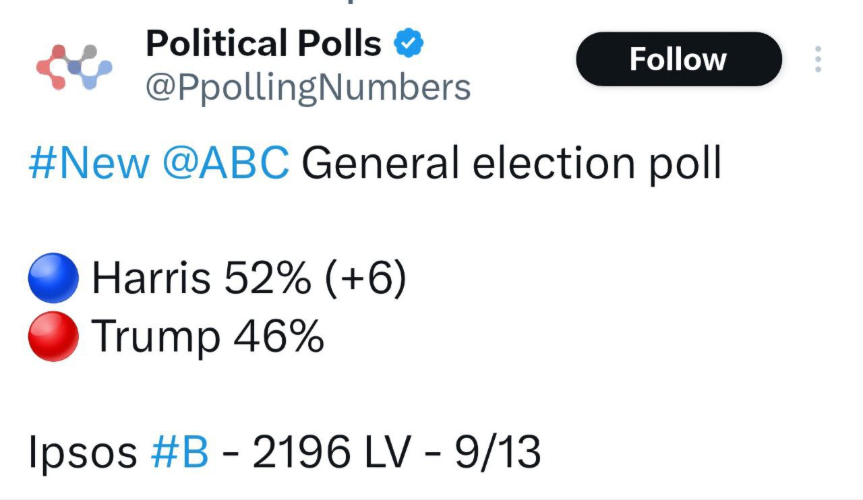Click the '2196 LV' sample size text
This screenshot has height=500, width=863.
click(x=331, y=452)
